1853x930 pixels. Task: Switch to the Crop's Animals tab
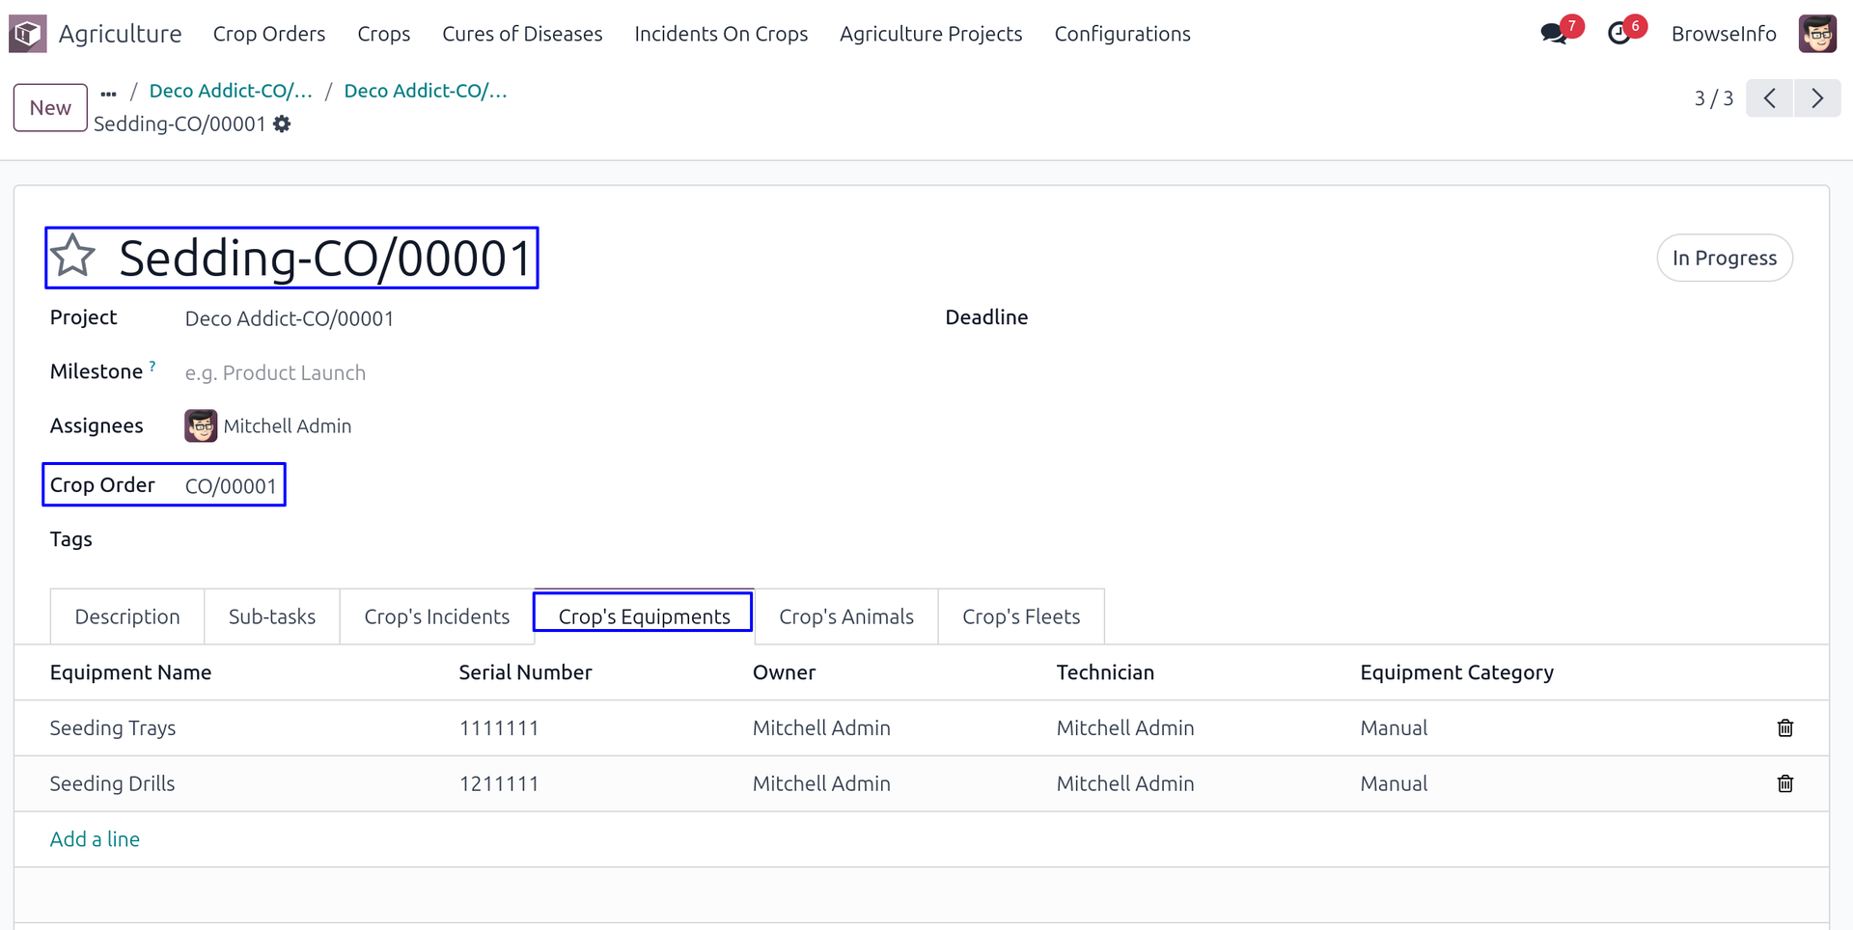845,616
